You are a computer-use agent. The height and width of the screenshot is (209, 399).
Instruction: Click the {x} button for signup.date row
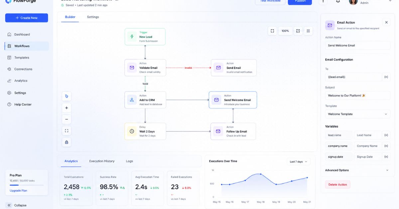386,157
